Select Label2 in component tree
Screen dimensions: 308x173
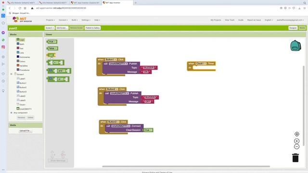tap(23, 96)
